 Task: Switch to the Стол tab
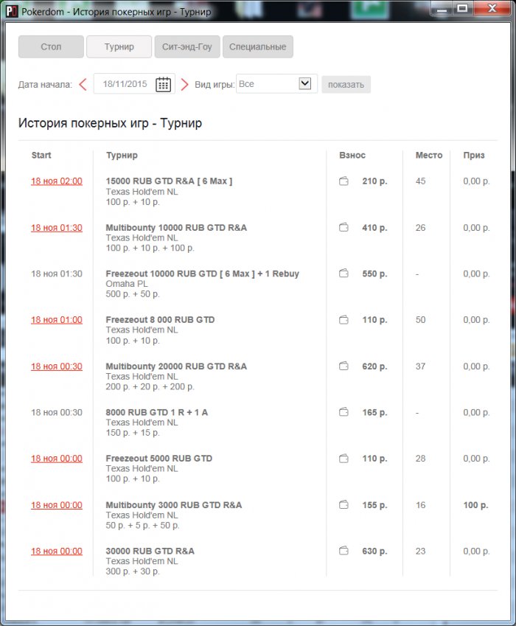coord(51,47)
